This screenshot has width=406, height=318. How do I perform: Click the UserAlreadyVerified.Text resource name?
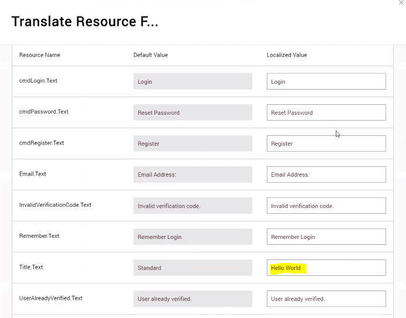[x=51, y=298]
